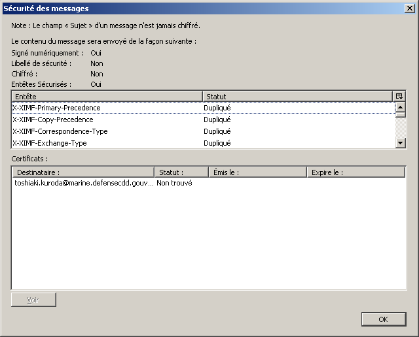
Task: Select the X-XIMF-Primary-Precedence row
Action: pos(57,108)
